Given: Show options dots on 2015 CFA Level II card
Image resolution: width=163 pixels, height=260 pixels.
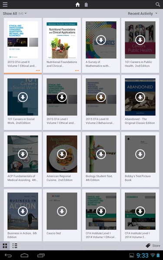Looking at the screenshot, I should [38, 71].
